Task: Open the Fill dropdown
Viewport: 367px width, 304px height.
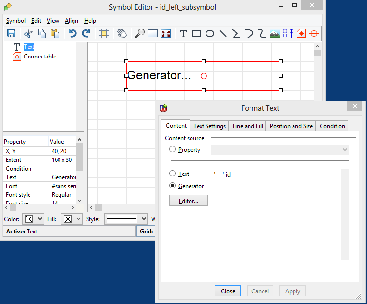Action: coord(72,219)
